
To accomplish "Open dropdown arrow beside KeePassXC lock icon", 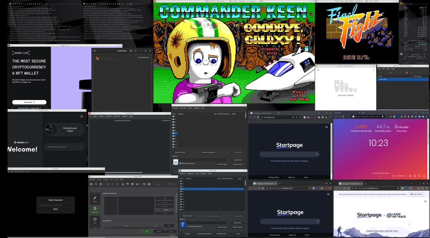I will (104, 184).
